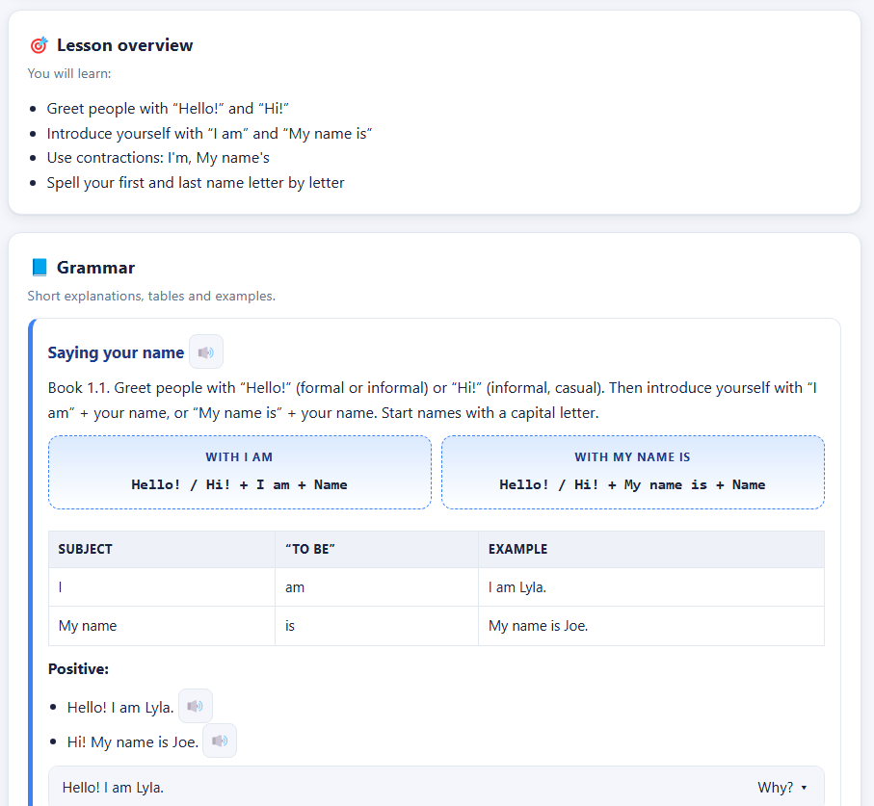Viewport: 874px width, 806px height.
Task: Click the Saying your name heading
Action: tap(116, 352)
